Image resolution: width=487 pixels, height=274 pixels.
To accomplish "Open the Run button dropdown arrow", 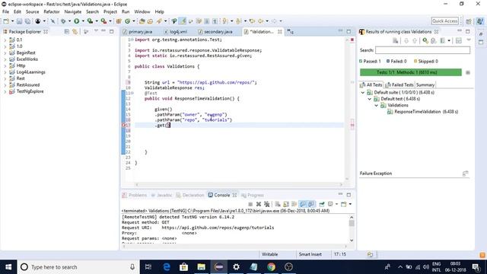I will [83, 21].
